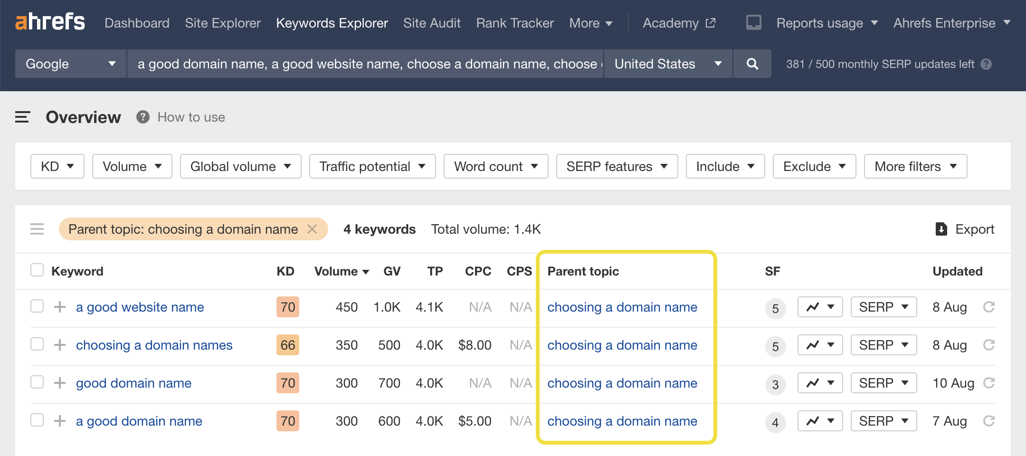
Task: Click the keywords search input field
Action: 365,64
